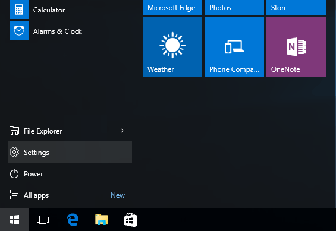This screenshot has width=336, height=231.
Task: Open the Photos tile
Action: [234, 7]
